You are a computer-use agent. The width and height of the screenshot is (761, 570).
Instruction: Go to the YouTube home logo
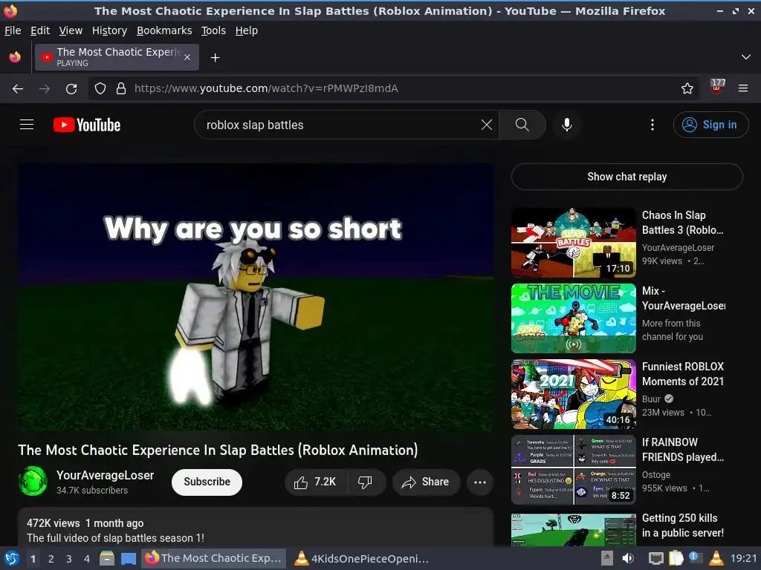click(87, 125)
